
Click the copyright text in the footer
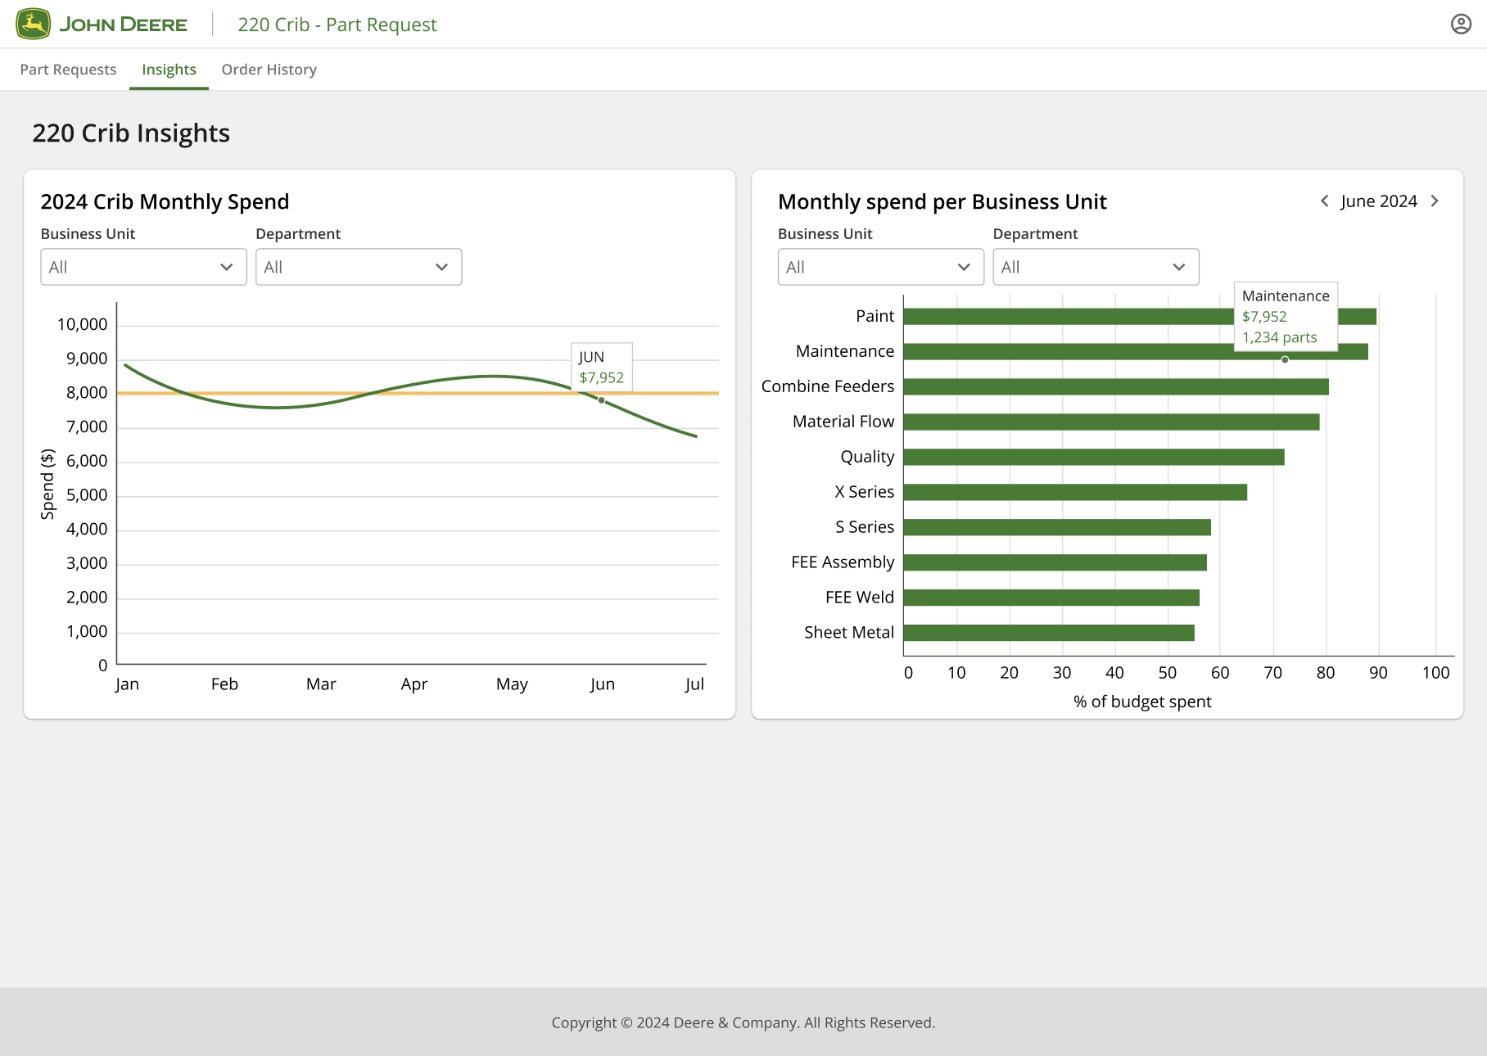[x=743, y=1022]
